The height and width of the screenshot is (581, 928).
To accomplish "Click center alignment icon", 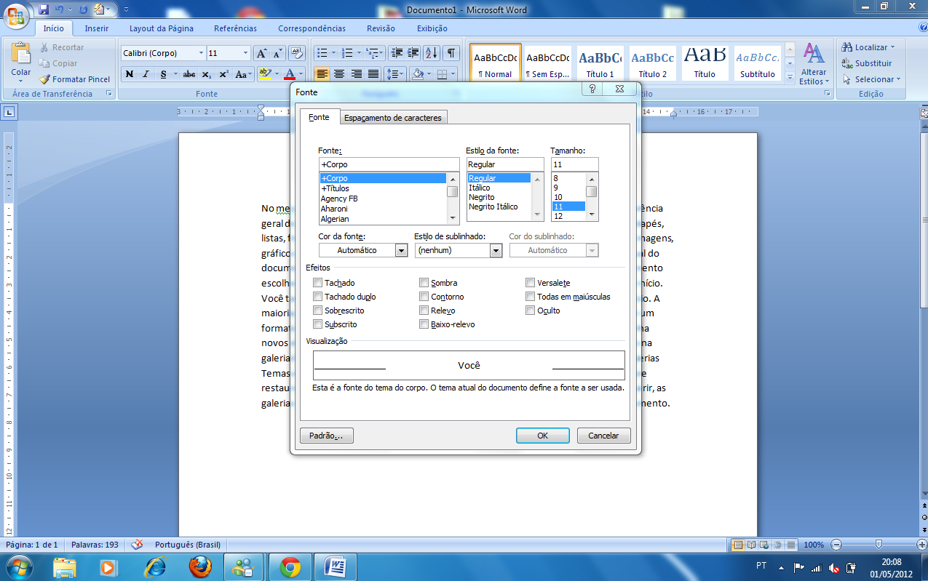I will click(x=339, y=74).
